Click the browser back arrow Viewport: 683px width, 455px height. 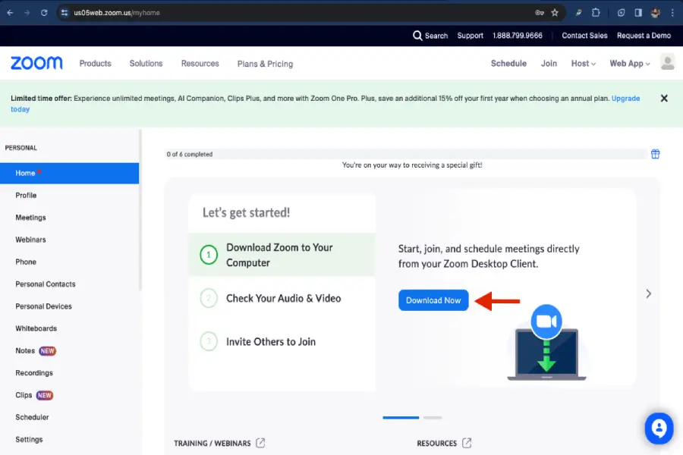coord(10,13)
